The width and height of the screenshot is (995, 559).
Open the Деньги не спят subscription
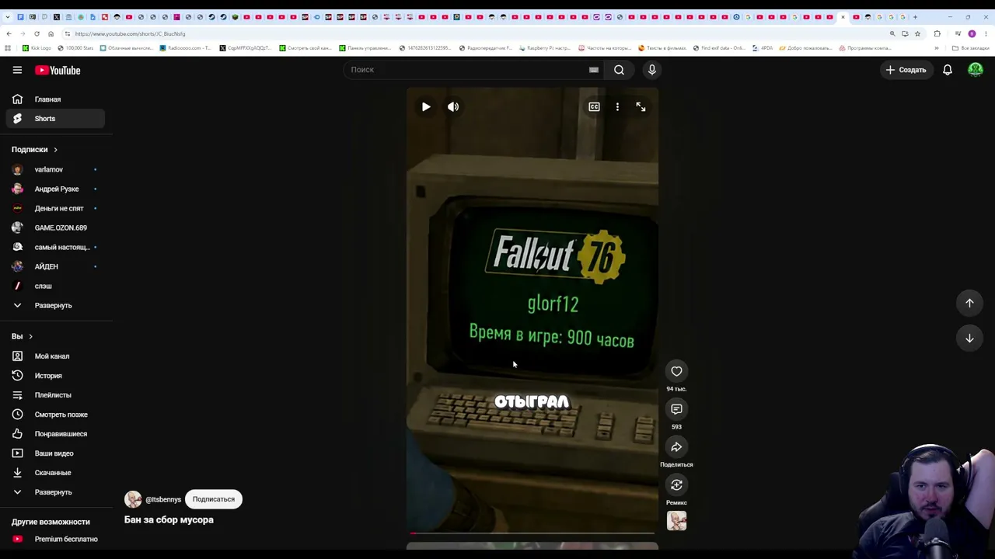pos(54,208)
